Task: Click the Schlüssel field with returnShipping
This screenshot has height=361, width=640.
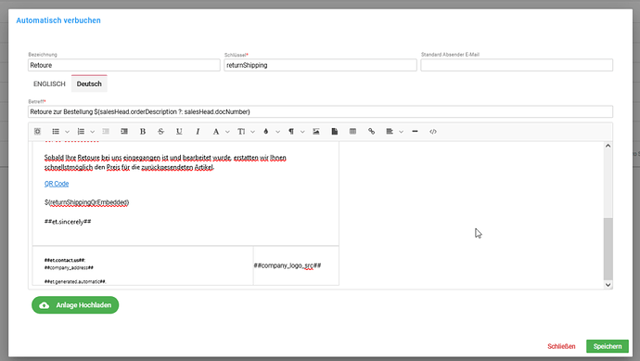Action: coord(320,65)
